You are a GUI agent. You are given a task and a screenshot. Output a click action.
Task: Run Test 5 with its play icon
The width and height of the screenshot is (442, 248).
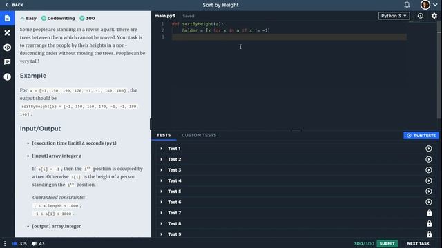tap(428, 192)
